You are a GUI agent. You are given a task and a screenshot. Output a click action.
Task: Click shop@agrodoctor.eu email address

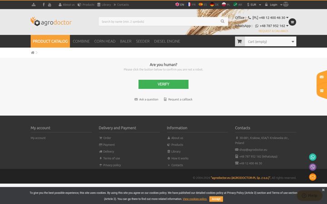tap(251, 150)
